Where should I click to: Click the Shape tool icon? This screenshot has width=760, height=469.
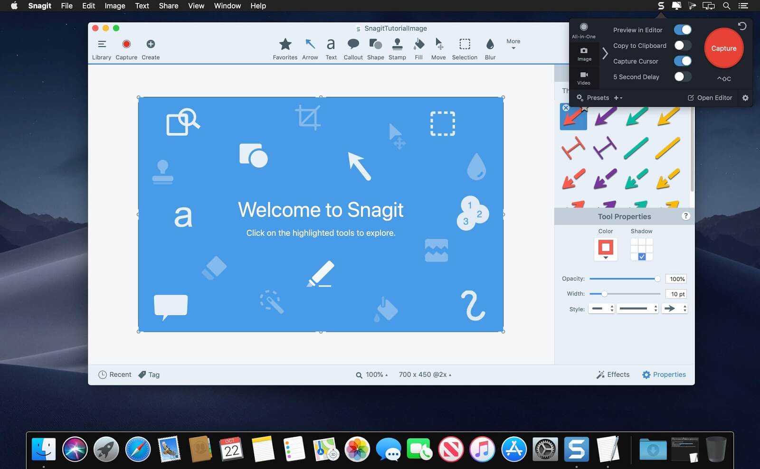(375, 49)
